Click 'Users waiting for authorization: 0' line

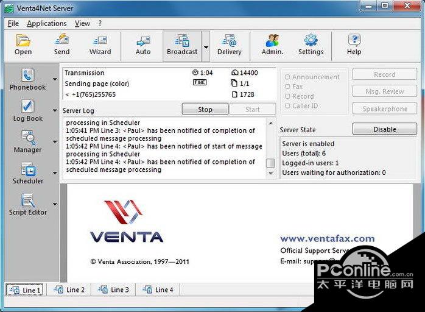pos(334,172)
